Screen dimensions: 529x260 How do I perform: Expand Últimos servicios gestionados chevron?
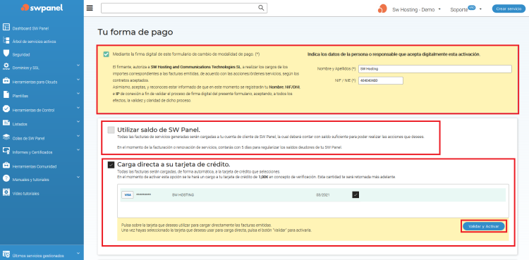coord(78,253)
